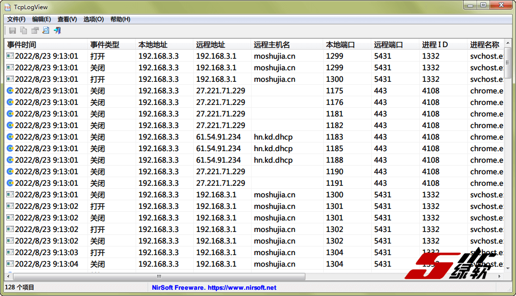Click the Exit door toolbar icon
This screenshot has height=296, width=516.
(57, 31)
